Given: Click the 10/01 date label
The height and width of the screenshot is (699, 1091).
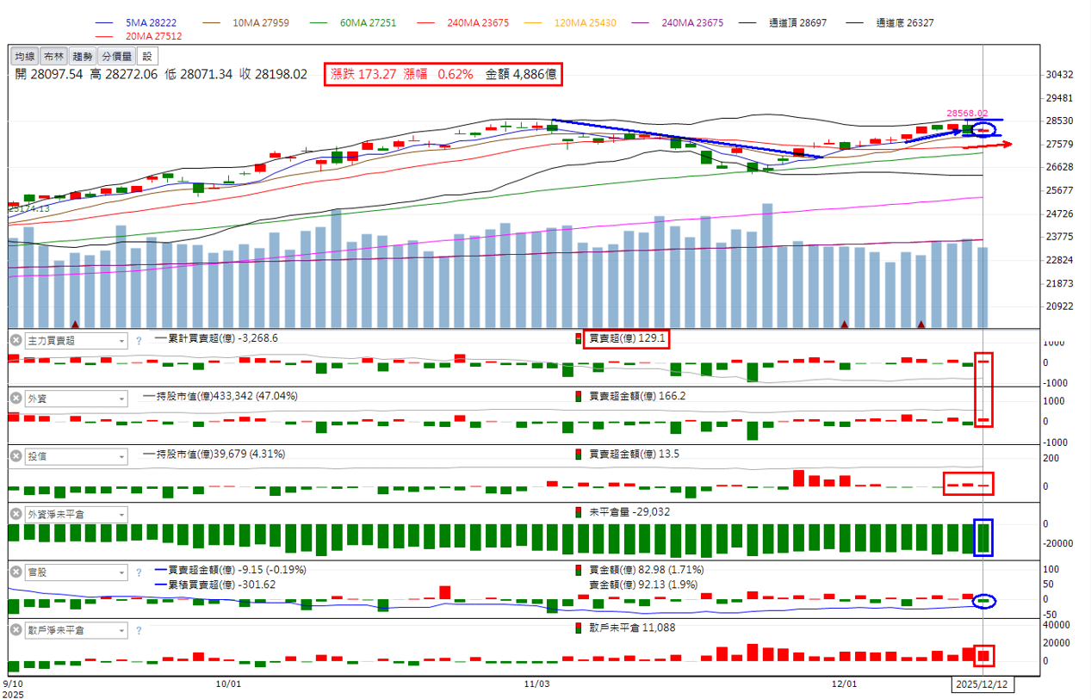Looking at the screenshot, I should pos(228,684).
